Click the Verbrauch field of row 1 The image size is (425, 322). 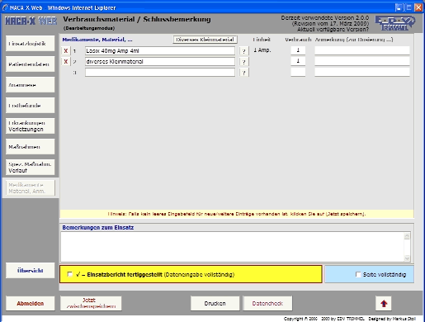click(298, 50)
